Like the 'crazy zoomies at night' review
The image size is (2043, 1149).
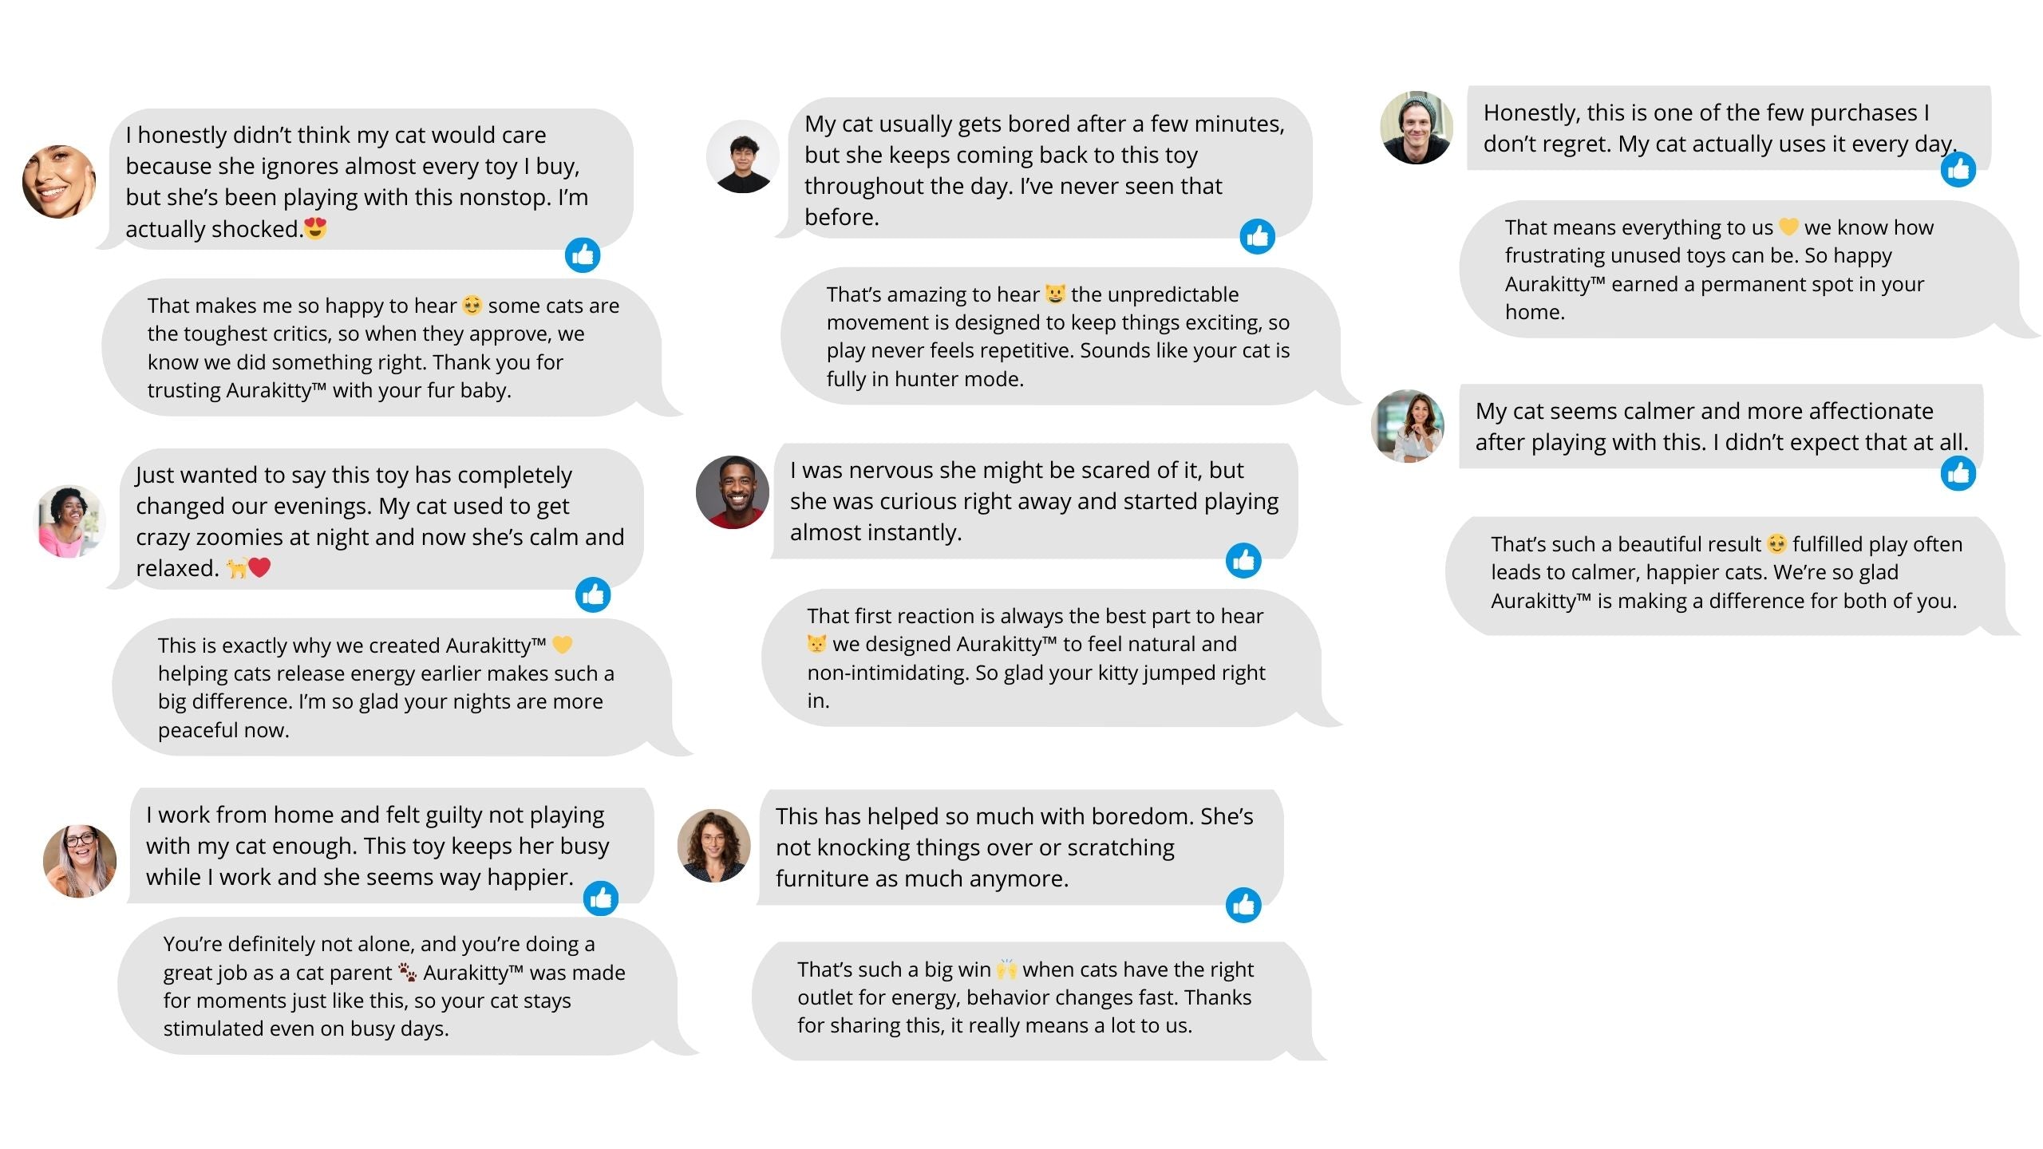593,594
